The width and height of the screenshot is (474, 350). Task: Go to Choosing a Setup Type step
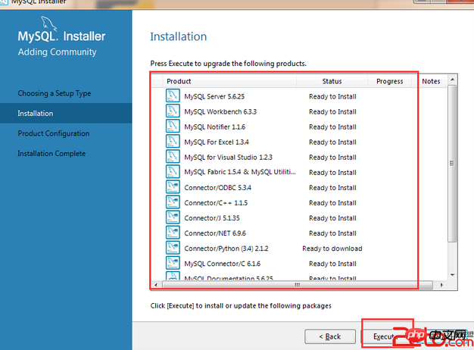[55, 93]
